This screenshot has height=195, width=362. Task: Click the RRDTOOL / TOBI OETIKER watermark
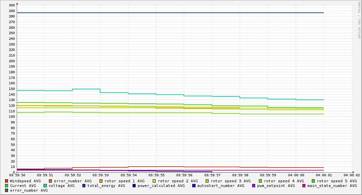359,20
